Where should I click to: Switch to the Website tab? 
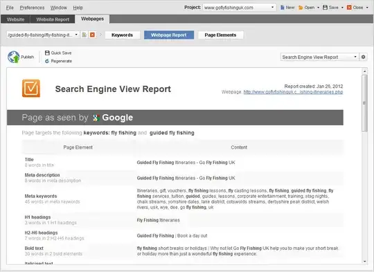[15, 19]
